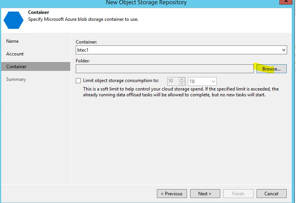Expand the TB unit dropdown
The width and height of the screenshot is (296, 203).
pos(202,81)
